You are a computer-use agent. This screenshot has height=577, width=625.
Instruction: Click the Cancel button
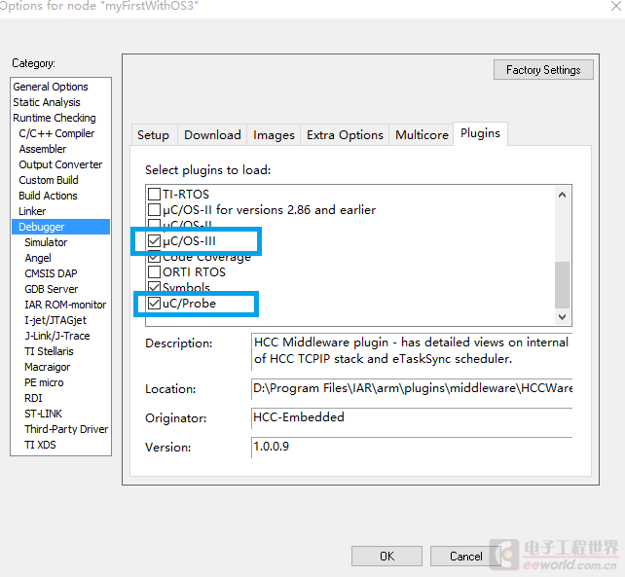(x=465, y=556)
